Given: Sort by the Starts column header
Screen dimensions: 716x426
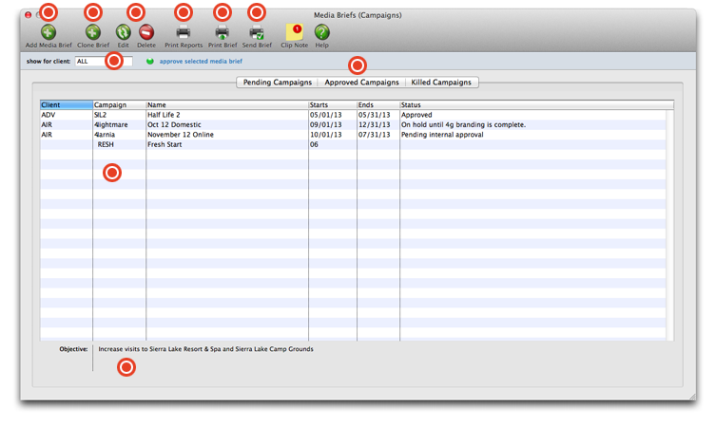Looking at the screenshot, I should pos(332,104).
